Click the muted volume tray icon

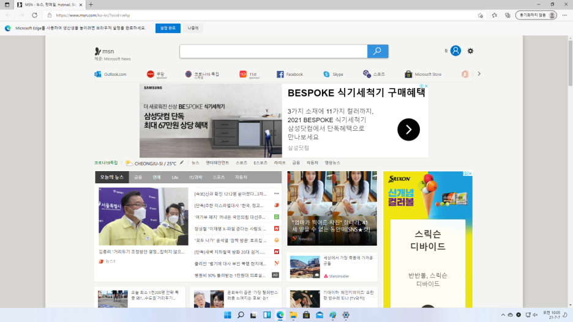pyautogui.click(x=535, y=315)
